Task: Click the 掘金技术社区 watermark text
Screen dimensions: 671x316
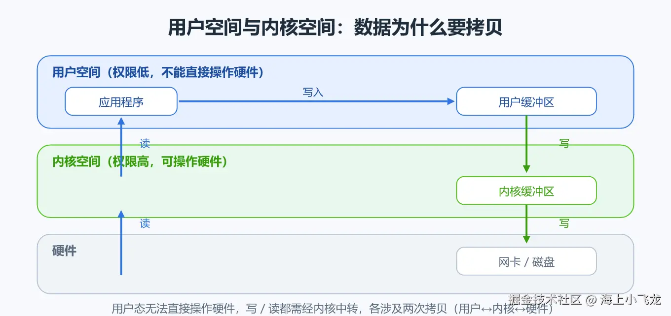Action: (545, 299)
